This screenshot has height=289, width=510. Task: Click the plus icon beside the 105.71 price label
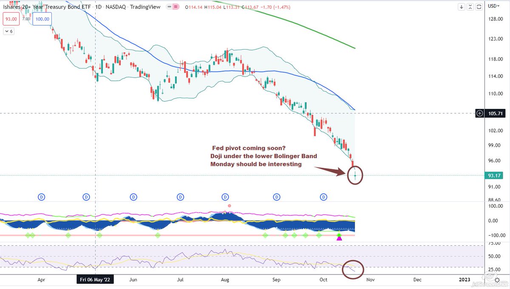click(480, 113)
